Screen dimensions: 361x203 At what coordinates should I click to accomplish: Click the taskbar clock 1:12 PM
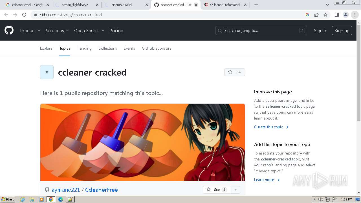pyautogui.click(x=347, y=199)
